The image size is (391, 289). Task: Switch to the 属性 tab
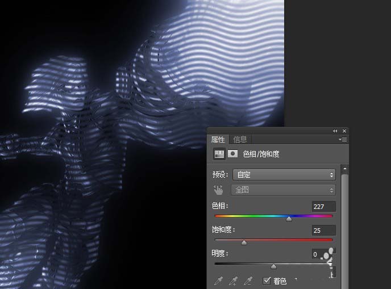219,139
